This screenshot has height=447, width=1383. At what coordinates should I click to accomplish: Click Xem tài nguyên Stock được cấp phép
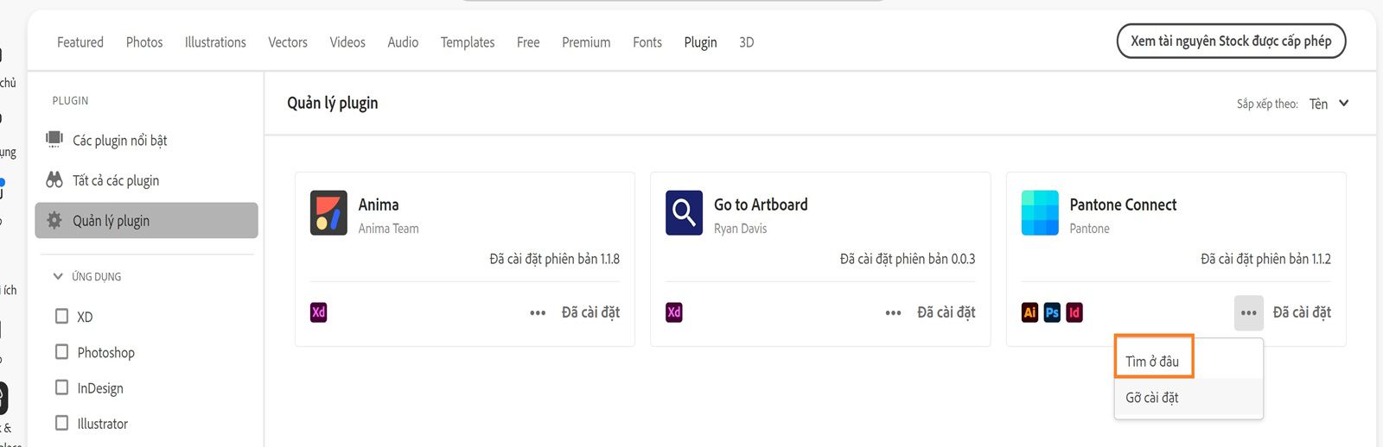[x=1231, y=41]
